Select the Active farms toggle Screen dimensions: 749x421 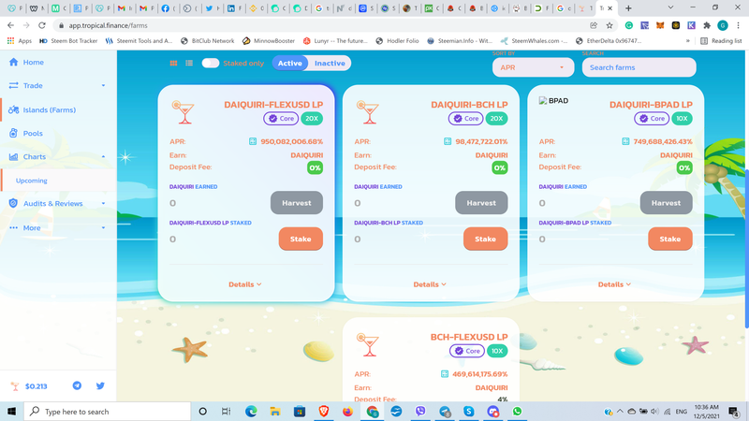click(290, 63)
